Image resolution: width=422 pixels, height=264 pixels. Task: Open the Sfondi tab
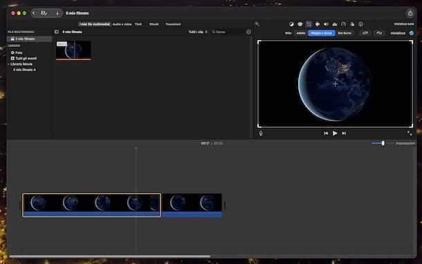pos(154,24)
